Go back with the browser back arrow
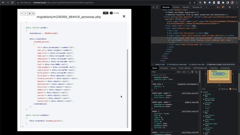 click(3, 3)
